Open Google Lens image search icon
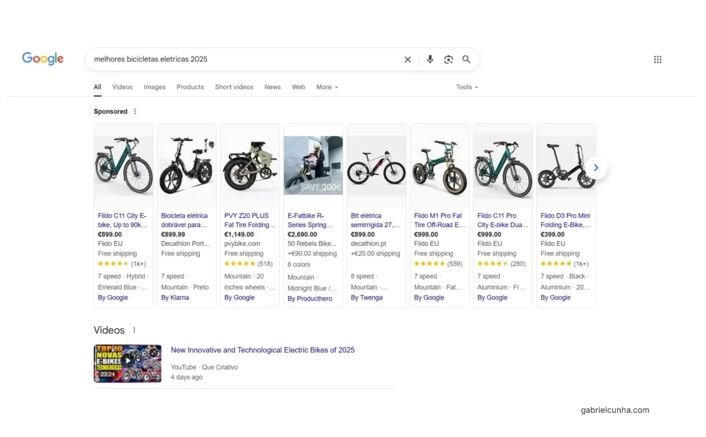This screenshot has height=437, width=706. pyautogui.click(x=448, y=59)
